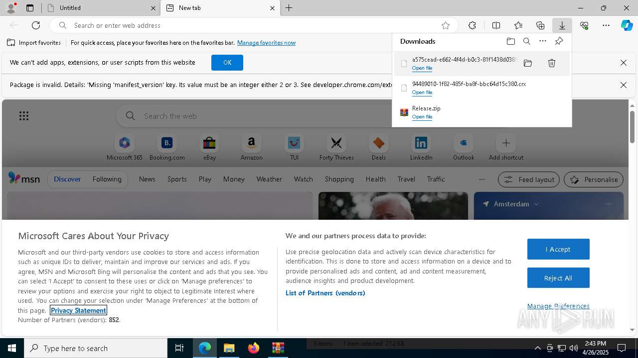Screen dimensions: 638x358
Task: Open the browser profile icon
Action: point(11,8)
